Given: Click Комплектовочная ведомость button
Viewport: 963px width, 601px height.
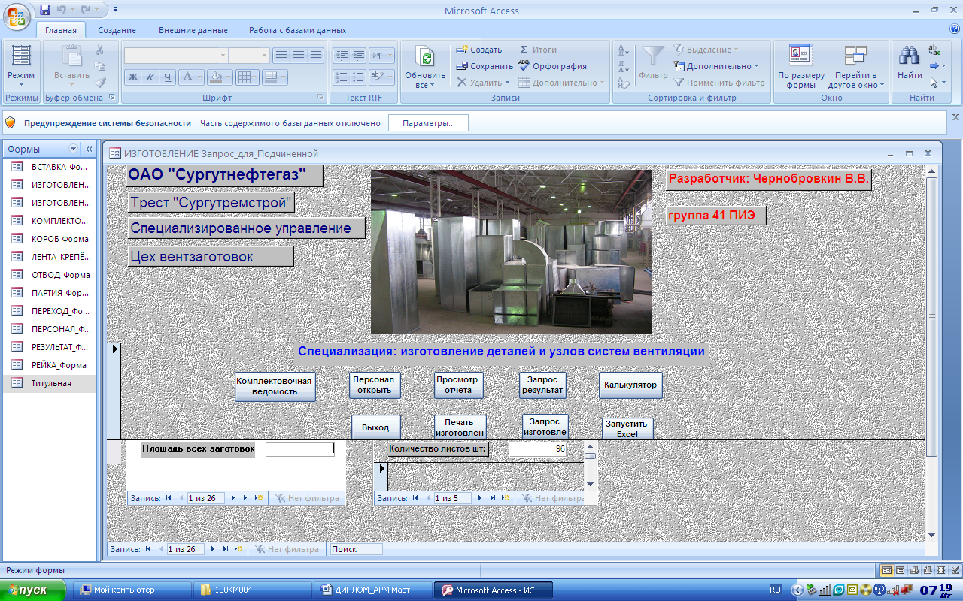Looking at the screenshot, I should (275, 386).
